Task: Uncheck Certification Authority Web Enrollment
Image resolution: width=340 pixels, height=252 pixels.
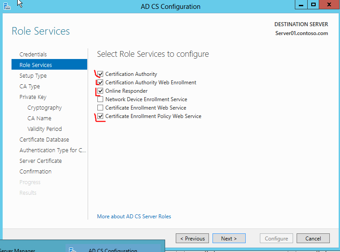Action: click(x=100, y=83)
